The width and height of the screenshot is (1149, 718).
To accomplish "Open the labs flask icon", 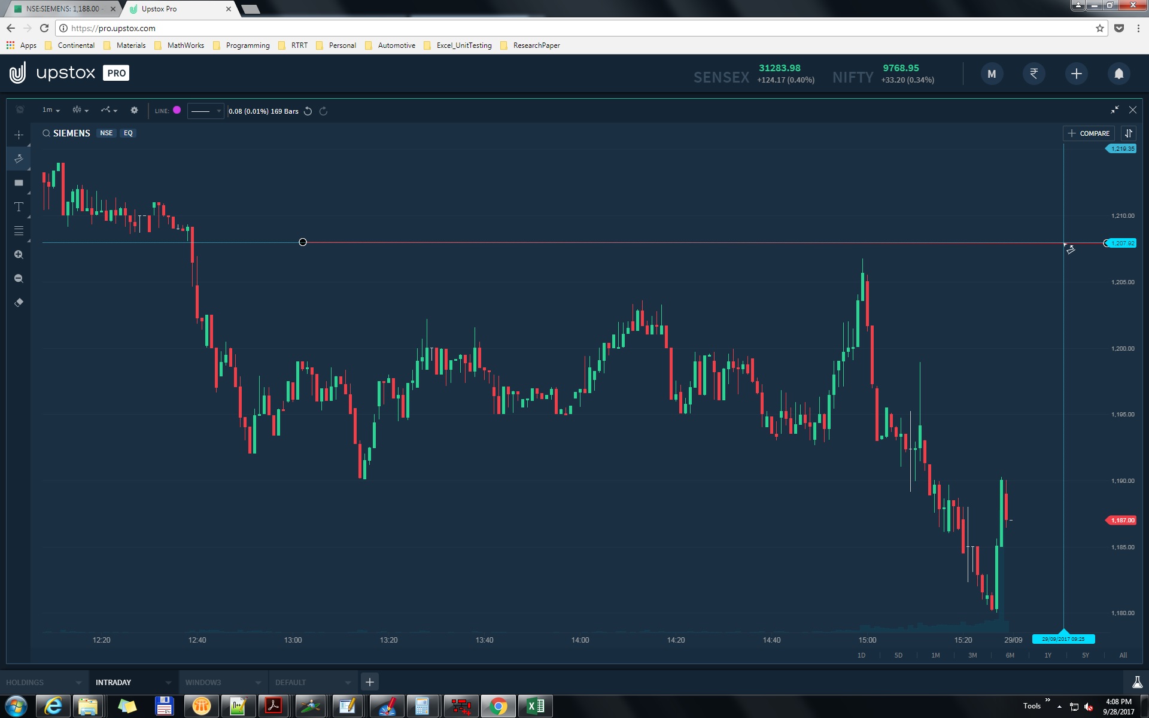I will click(1137, 682).
